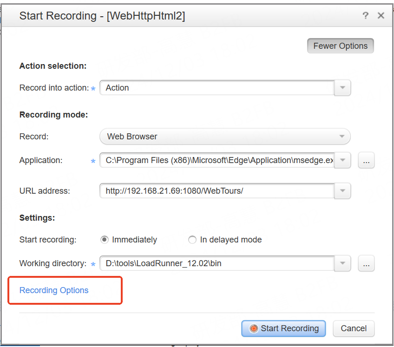Expand the Record into action dropdown arrow
The width and height of the screenshot is (394, 347).
point(343,88)
